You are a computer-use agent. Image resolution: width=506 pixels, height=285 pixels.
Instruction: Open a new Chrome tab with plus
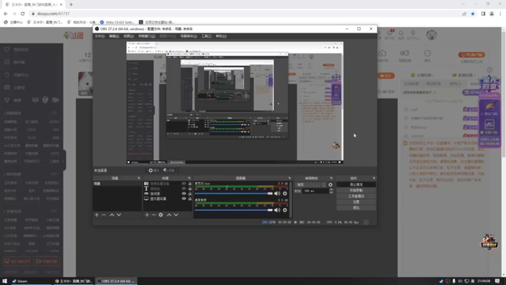71,4
